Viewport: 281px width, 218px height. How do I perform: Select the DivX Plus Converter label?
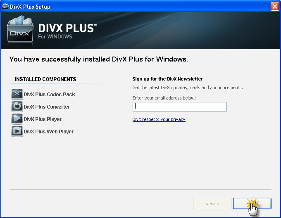point(47,107)
